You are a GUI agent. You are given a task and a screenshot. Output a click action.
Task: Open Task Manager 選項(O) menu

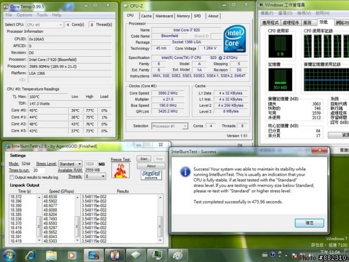(286, 13)
